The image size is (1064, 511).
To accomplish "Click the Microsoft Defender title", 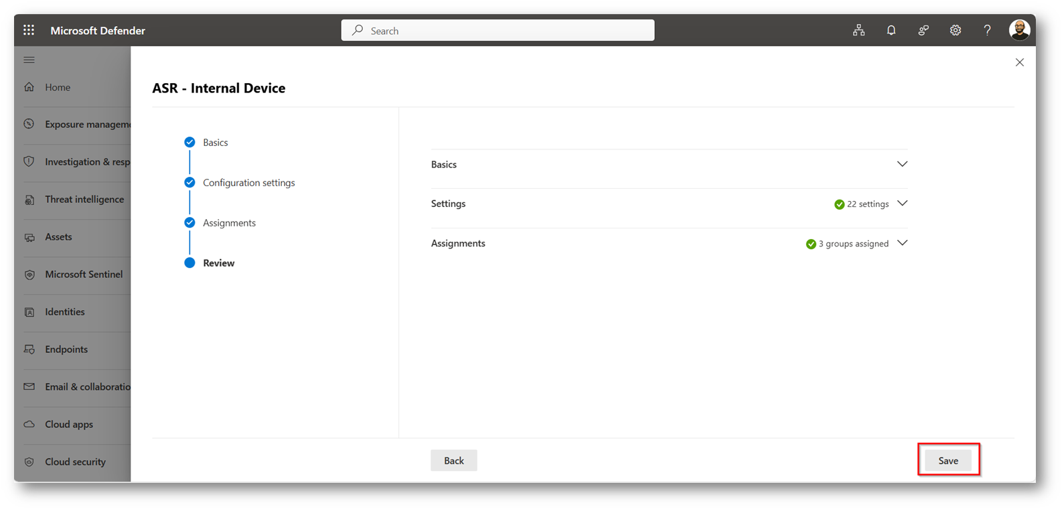I will 98,31.
